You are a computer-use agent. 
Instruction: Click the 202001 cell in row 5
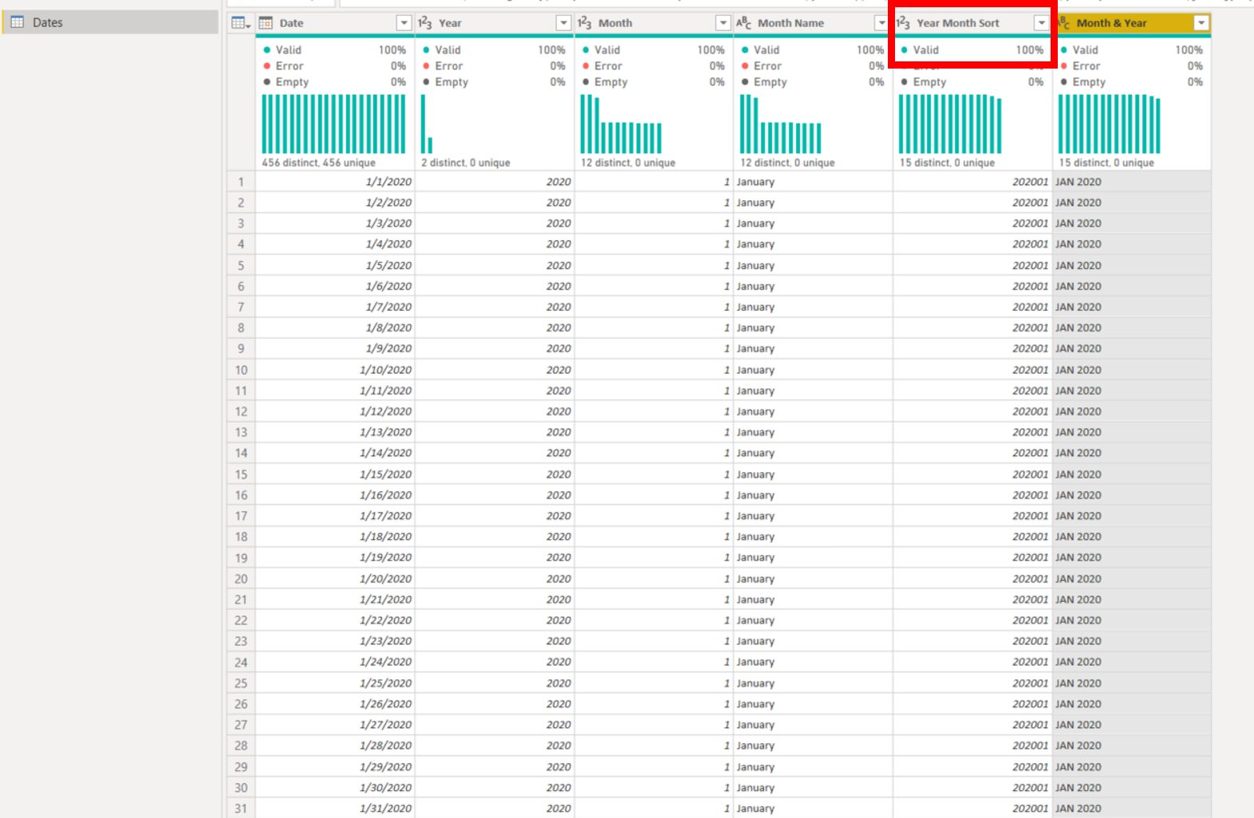pos(972,265)
